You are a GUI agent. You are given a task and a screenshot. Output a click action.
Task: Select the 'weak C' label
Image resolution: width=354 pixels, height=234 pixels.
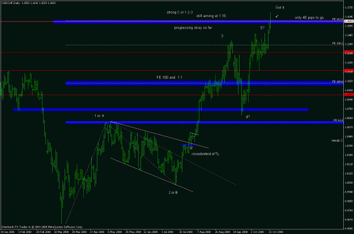(337, 141)
